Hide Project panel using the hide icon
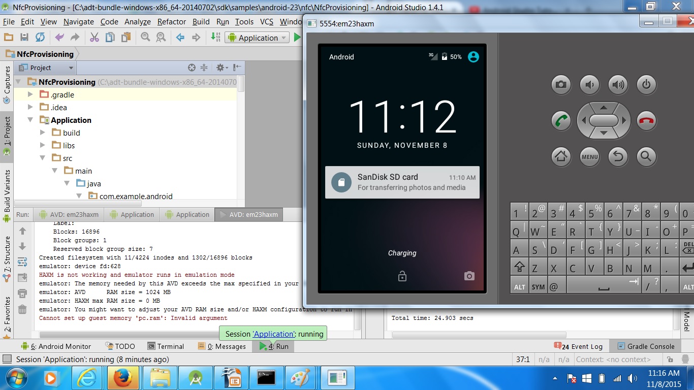The width and height of the screenshot is (694, 390). 237,68
